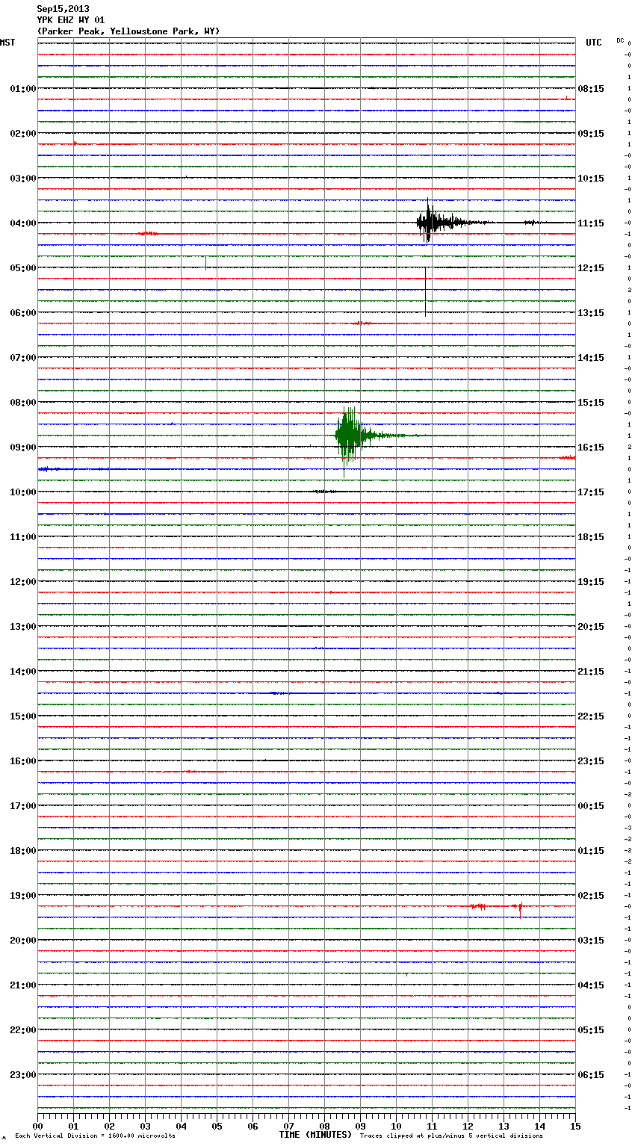Image resolution: width=635 pixels, height=1146 pixels.
Task: Click the tall black spike below 05:00 trace
Action: (x=426, y=291)
